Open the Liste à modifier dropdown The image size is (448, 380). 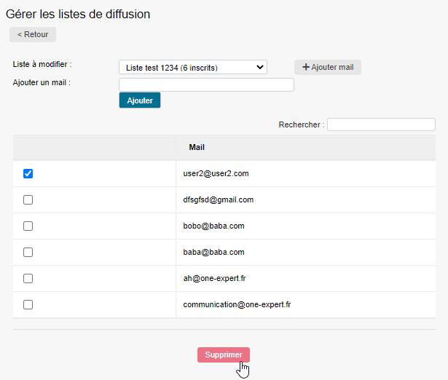pos(193,68)
